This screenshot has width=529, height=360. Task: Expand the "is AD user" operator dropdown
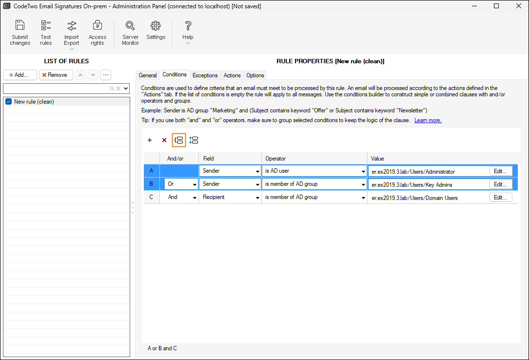click(x=363, y=171)
